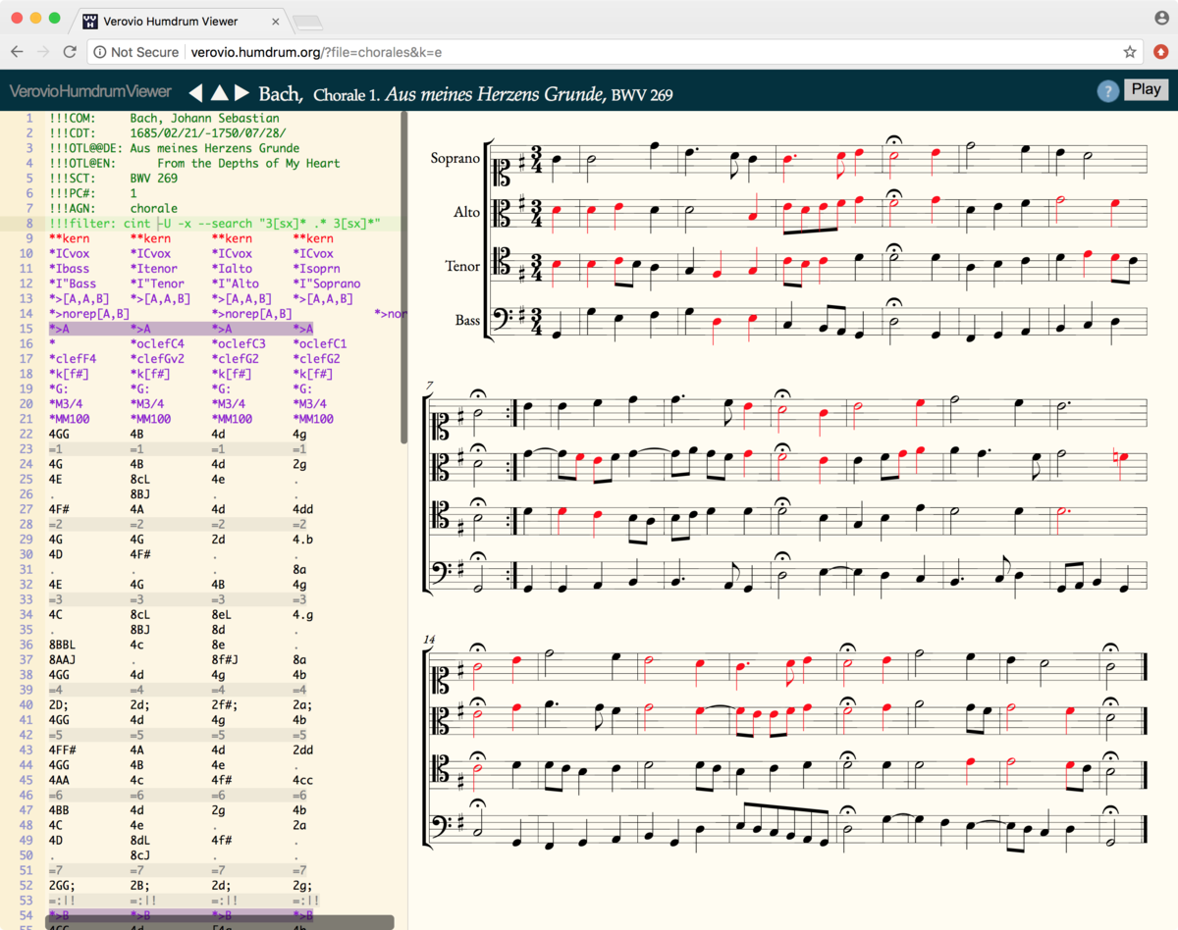Click the Soprano staff label
The image size is (1178, 930).
click(x=455, y=159)
